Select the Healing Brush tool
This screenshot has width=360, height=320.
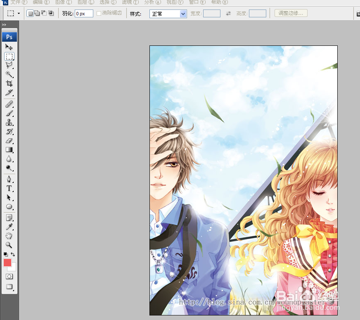9,104
